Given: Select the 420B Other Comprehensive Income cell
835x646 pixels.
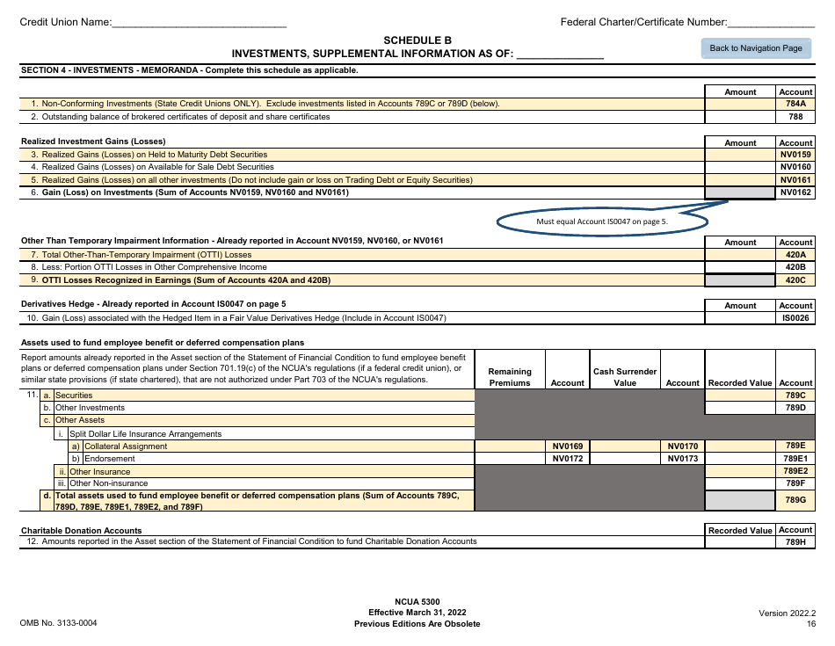Looking at the screenshot, I should pyautogui.click(x=739, y=266).
